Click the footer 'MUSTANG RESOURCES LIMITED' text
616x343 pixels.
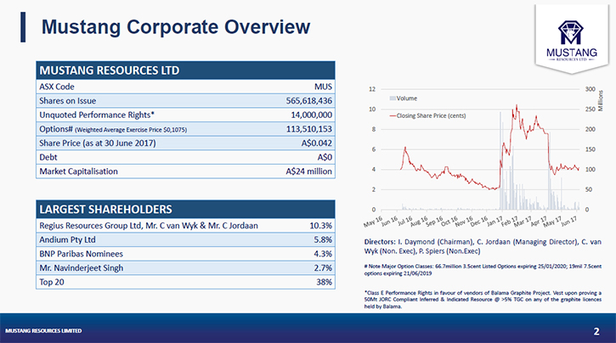click(43, 331)
